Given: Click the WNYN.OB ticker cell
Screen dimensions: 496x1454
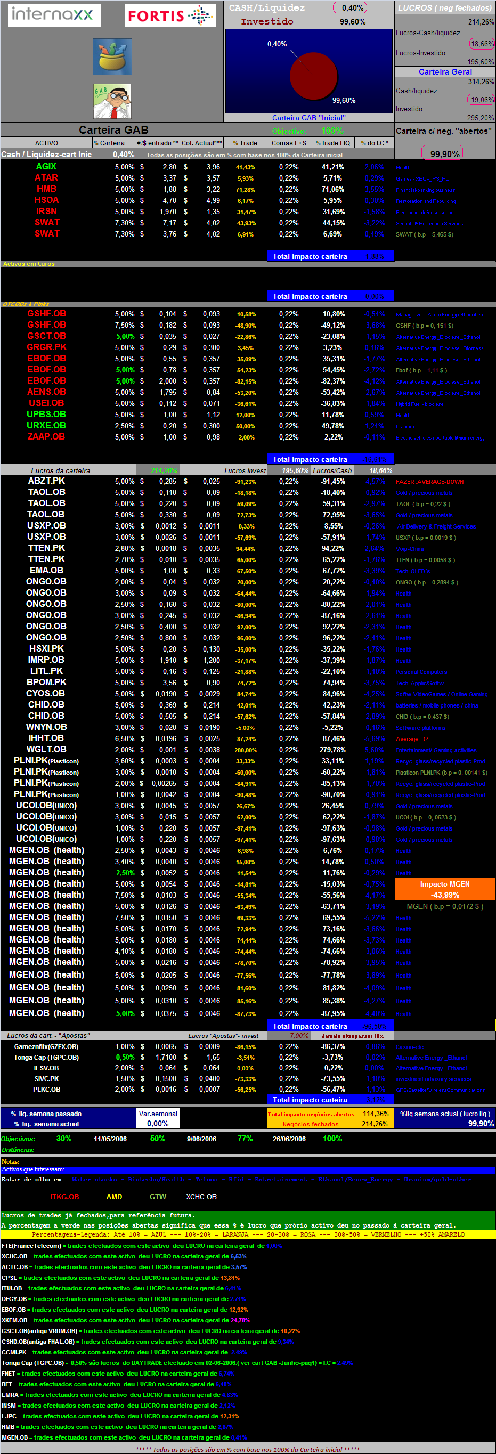Looking at the screenshot, I should pyautogui.click(x=46, y=727).
